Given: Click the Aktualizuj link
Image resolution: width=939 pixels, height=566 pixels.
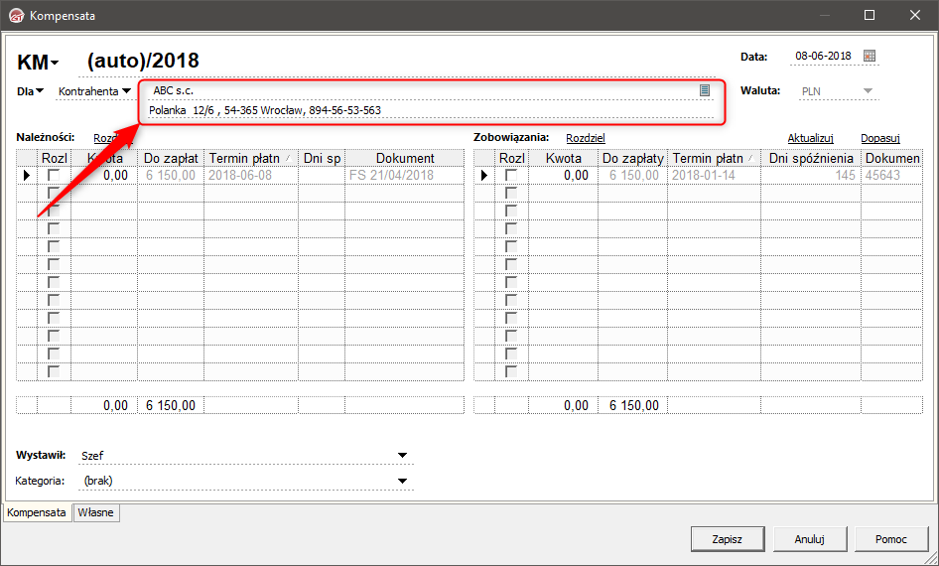Looking at the screenshot, I should click(810, 138).
